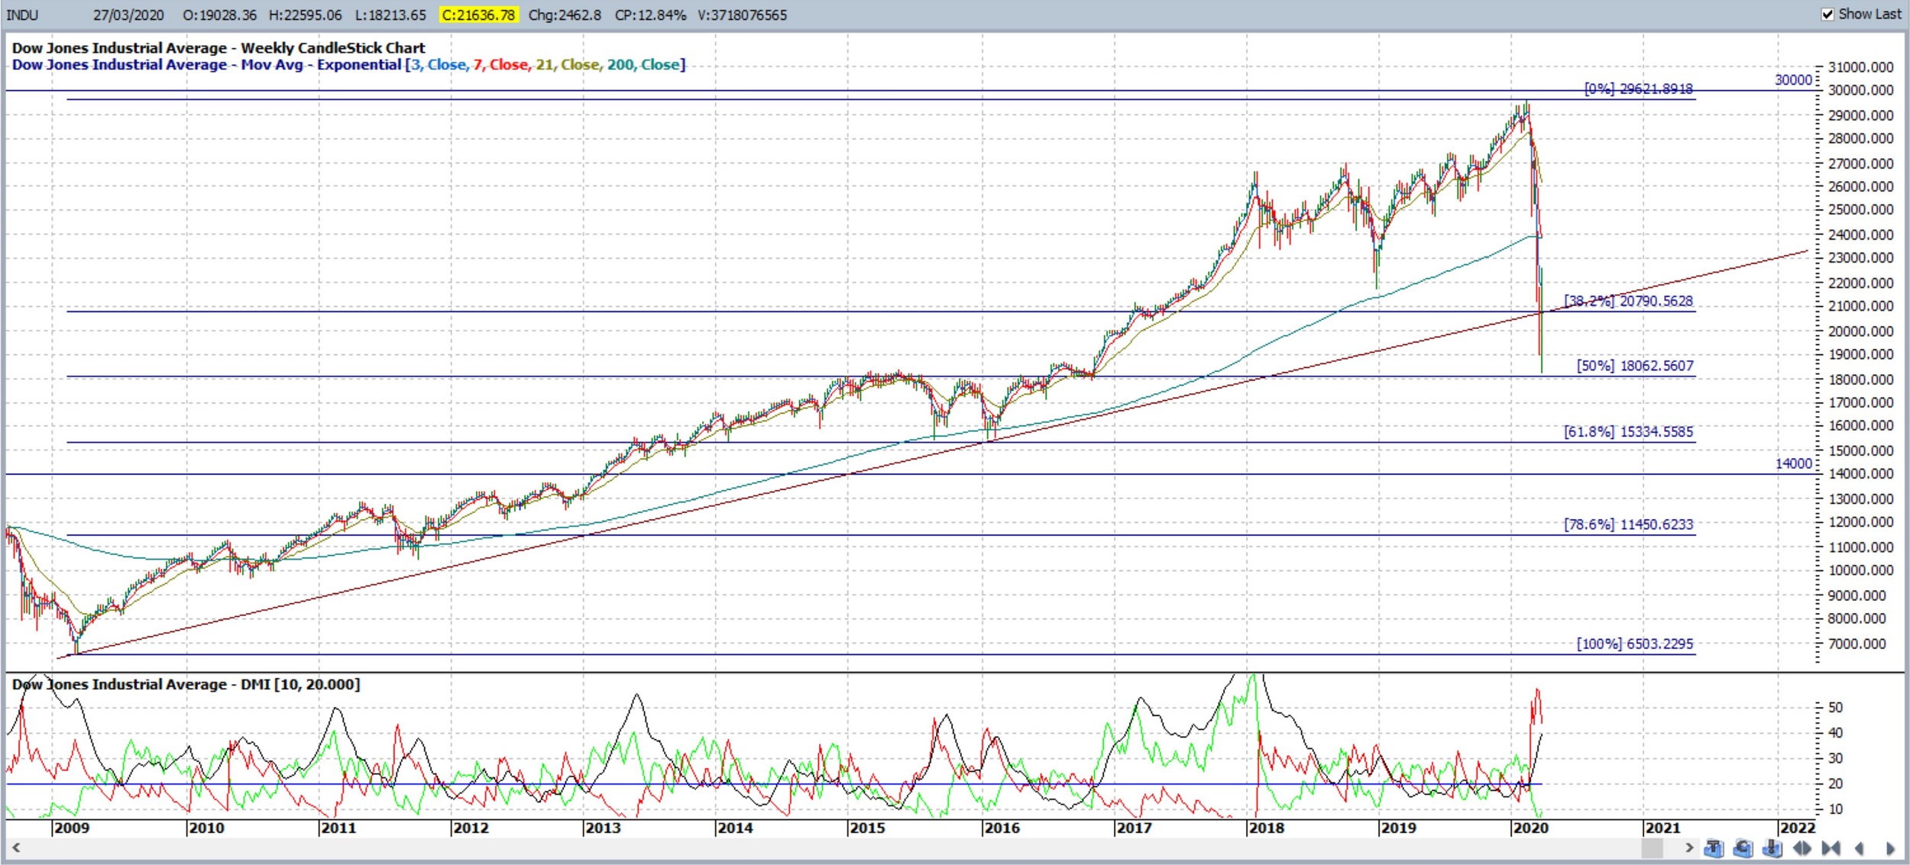Click the '200, Close' moving average legend
This screenshot has height=865, width=1910.
point(643,65)
